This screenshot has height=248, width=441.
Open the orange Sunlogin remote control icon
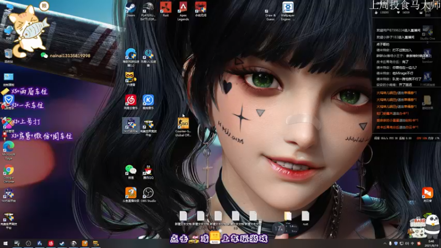click(x=428, y=195)
